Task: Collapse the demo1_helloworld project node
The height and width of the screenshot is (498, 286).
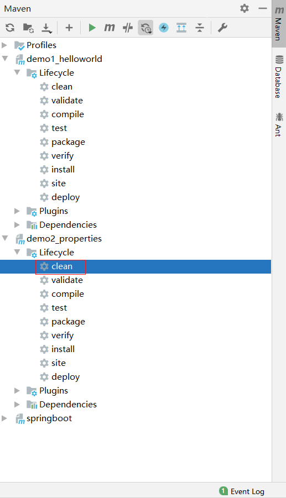Action: click(x=5, y=59)
